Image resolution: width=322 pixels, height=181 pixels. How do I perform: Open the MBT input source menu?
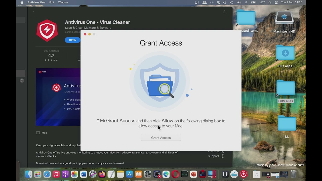tap(262, 2)
